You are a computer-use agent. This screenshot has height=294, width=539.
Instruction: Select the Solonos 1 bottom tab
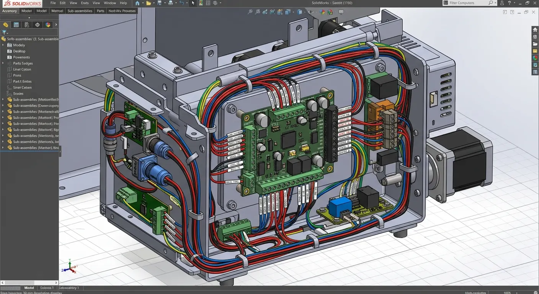pos(47,288)
